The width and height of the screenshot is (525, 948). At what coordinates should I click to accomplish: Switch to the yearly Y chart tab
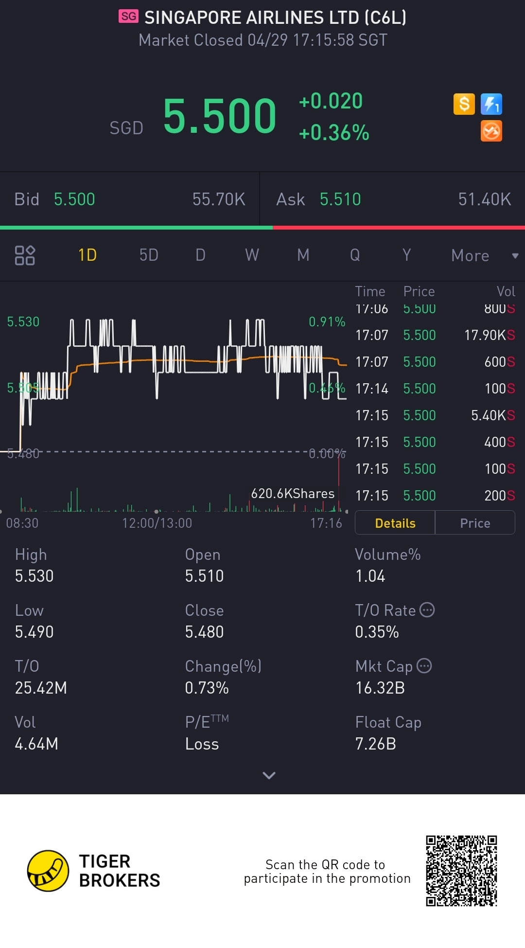click(x=406, y=255)
